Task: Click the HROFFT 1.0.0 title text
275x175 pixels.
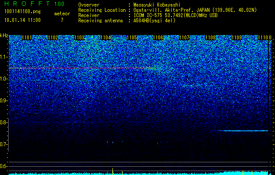Action: [35, 3]
